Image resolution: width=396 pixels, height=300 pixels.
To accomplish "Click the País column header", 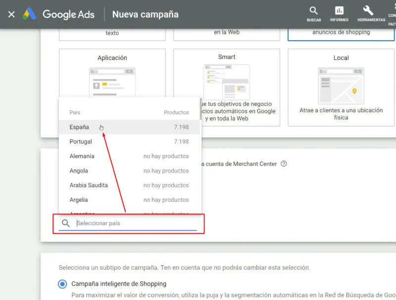I will [x=75, y=112].
